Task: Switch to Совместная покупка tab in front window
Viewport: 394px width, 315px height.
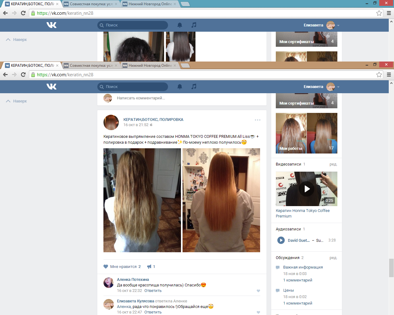Action: pyautogui.click(x=91, y=65)
